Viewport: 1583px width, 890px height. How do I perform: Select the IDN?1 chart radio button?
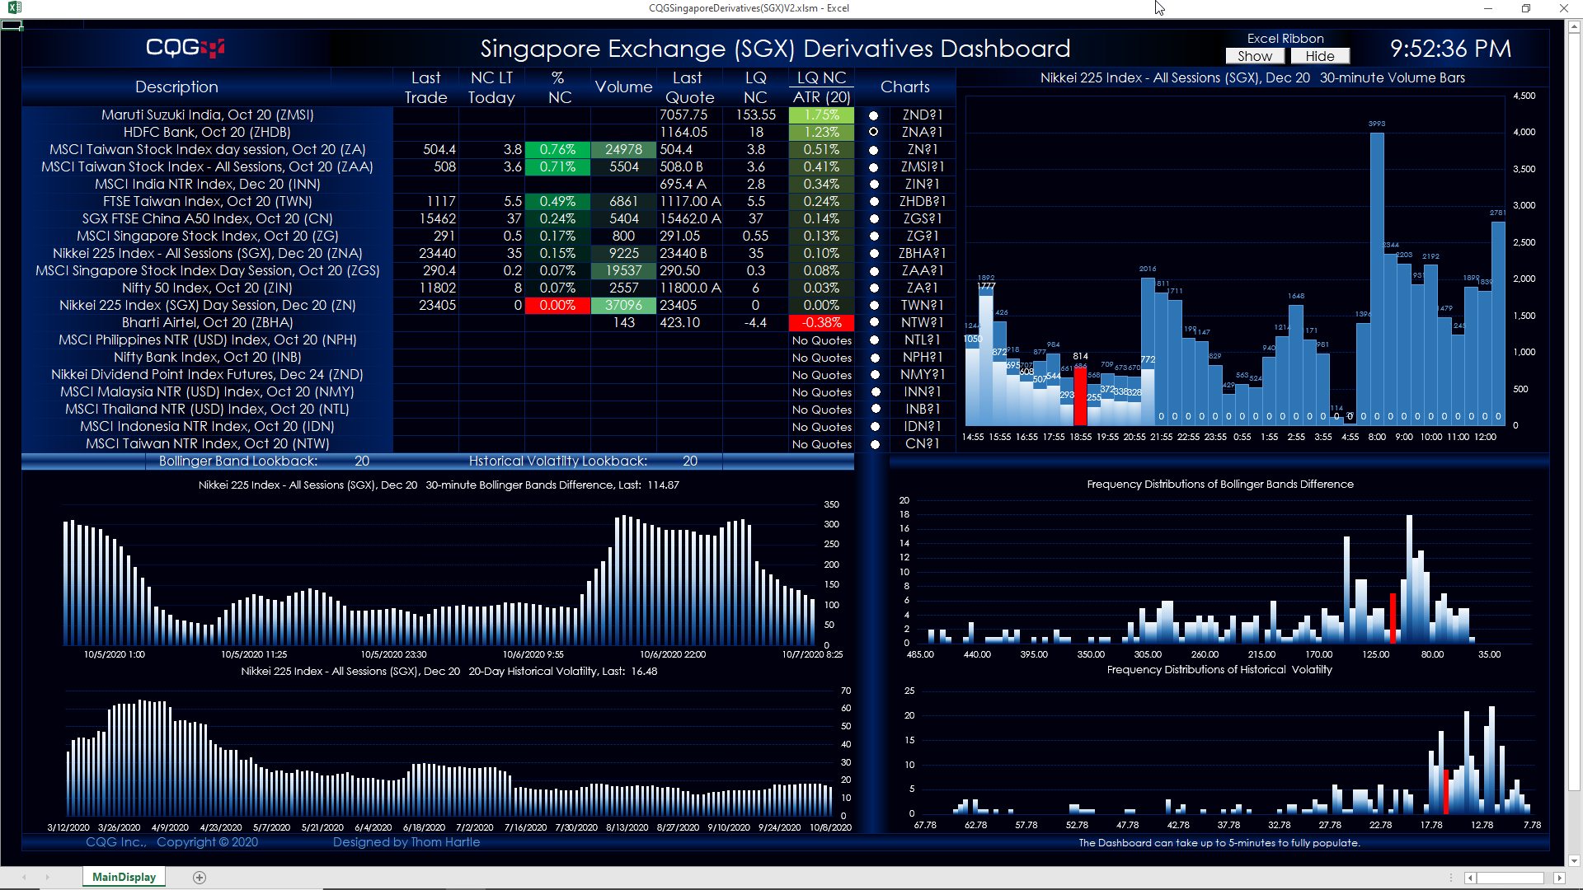pos(875,427)
